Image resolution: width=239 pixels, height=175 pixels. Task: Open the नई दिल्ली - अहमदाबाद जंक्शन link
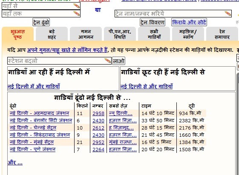tap(39, 113)
